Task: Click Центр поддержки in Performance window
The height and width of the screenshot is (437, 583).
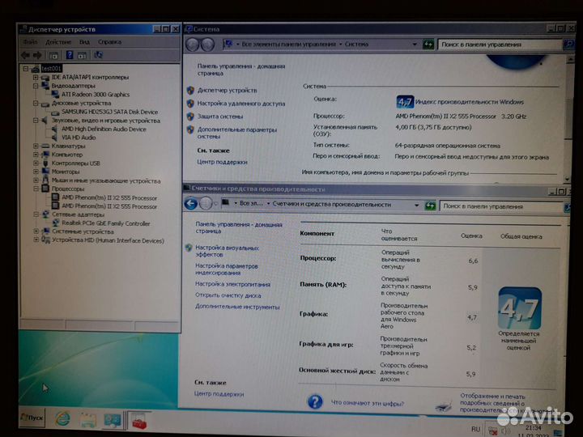Action: (x=219, y=393)
